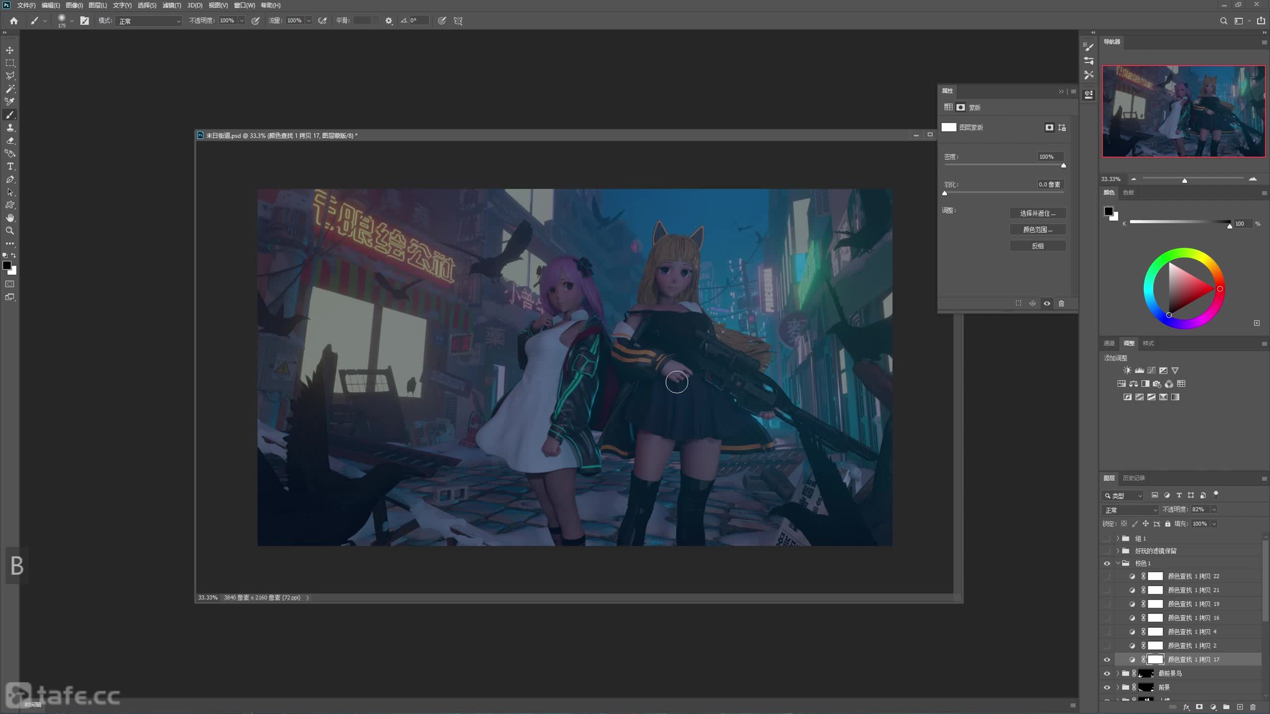Toggle Quick Mask mode

[x=10, y=284]
